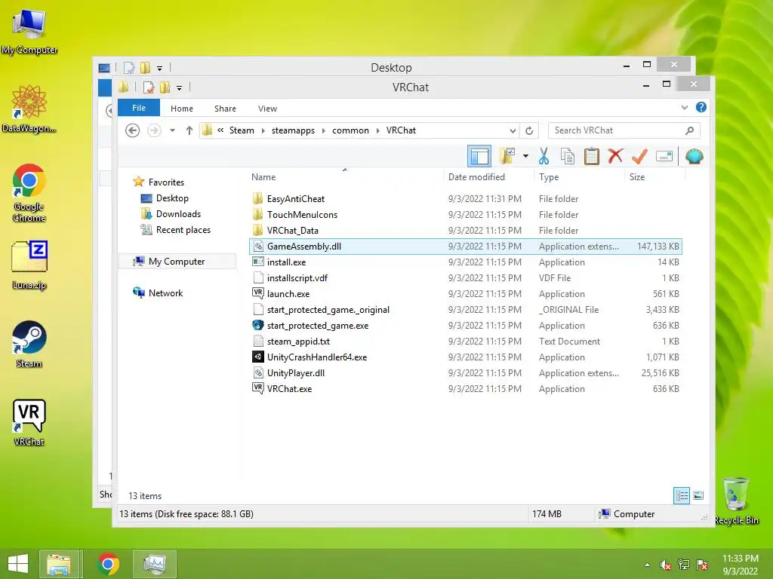Switch to Details view layout
This screenshot has height=579, width=773.
click(682, 495)
